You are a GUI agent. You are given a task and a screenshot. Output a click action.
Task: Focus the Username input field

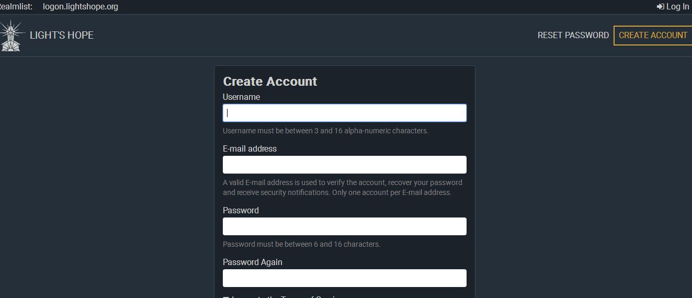[x=344, y=113]
